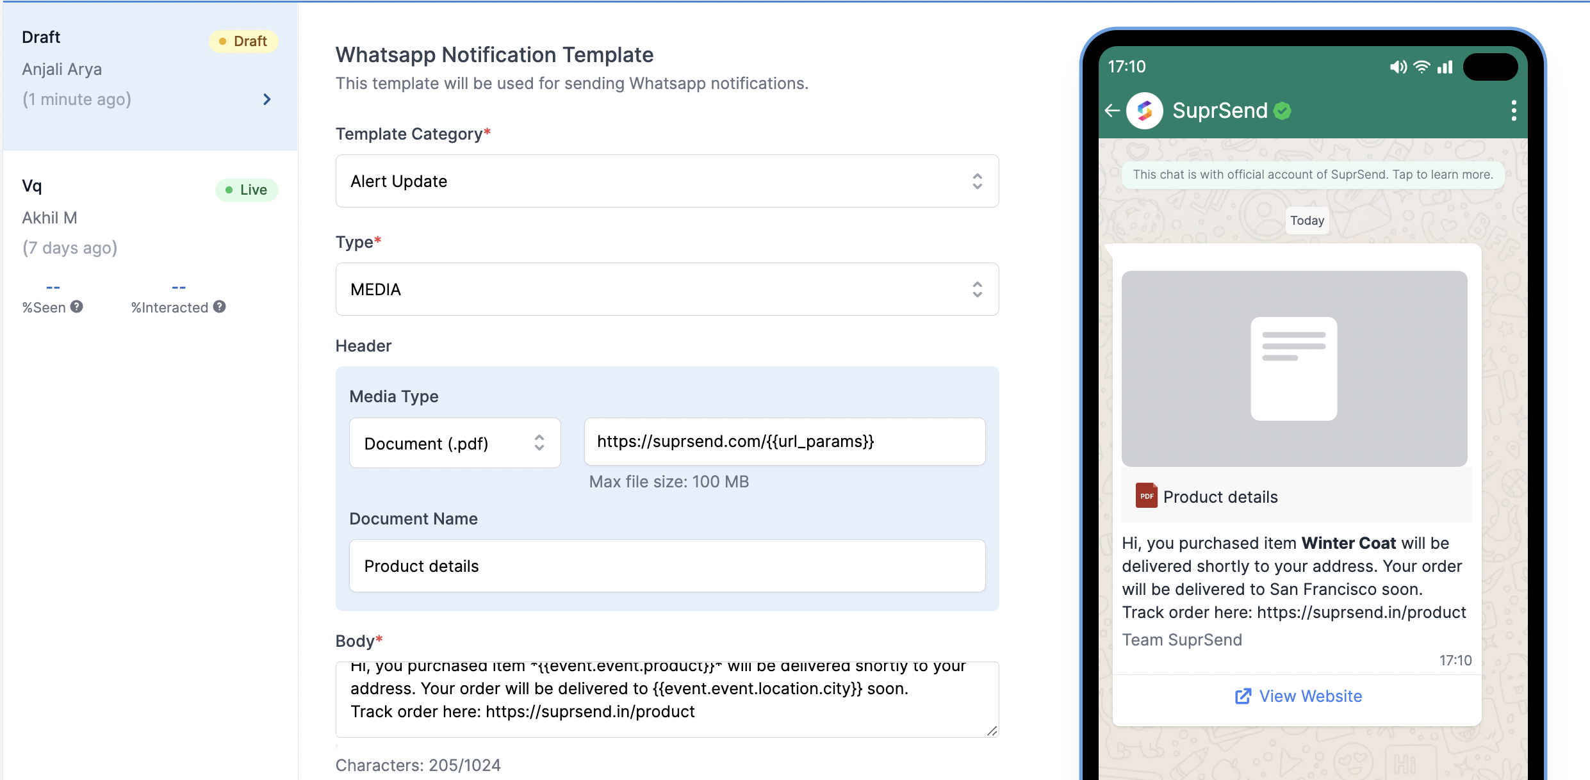Image resolution: width=1590 pixels, height=780 pixels.
Task: Click the external link icon beside View Website
Action: tap(1243, 696)
